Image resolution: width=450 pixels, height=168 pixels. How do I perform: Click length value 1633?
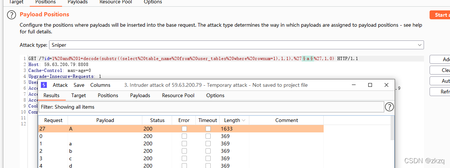[x=226, y=129]
